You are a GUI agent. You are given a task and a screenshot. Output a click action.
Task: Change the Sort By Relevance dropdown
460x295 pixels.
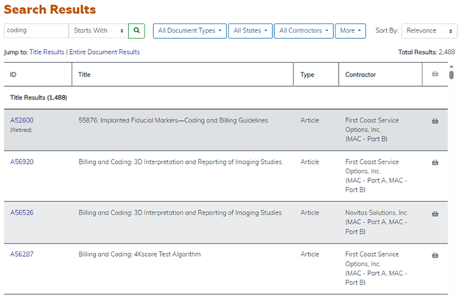tap(430, 31)
